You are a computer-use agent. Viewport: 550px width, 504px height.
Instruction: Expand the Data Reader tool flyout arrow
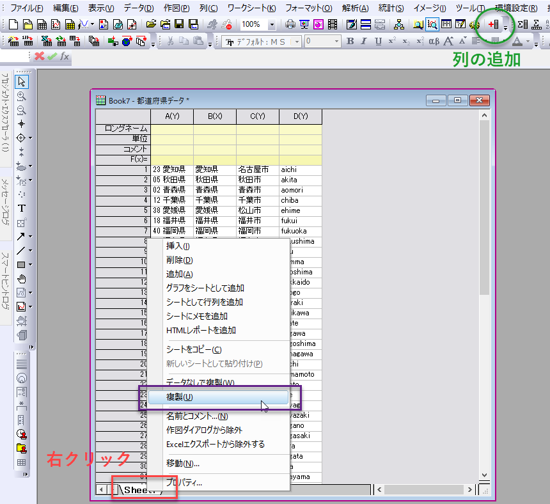(x=31, y=138)
